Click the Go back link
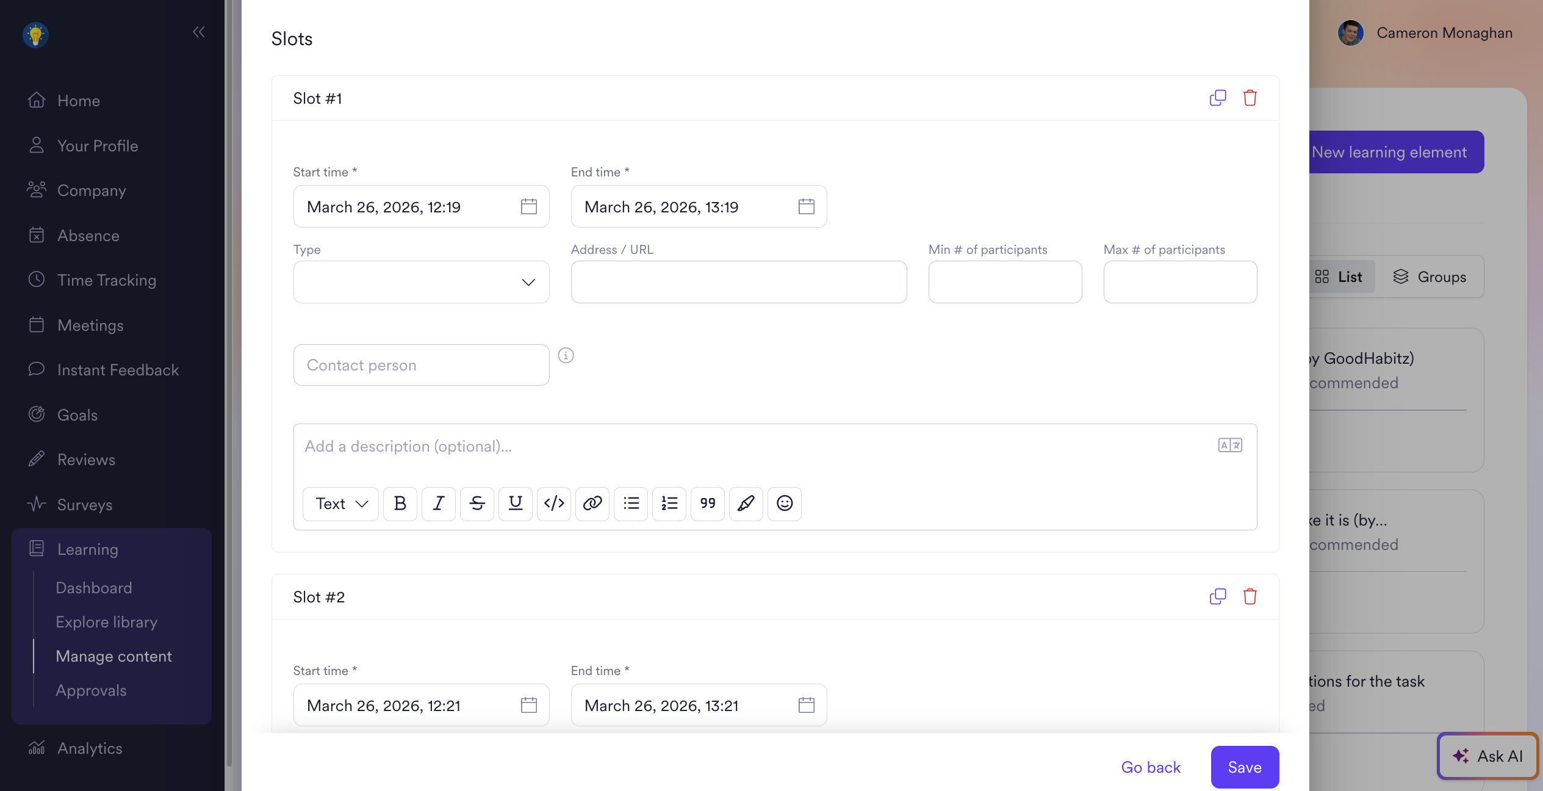The height and width of the screenshot is (791, 1543). tap(1150, 767)
